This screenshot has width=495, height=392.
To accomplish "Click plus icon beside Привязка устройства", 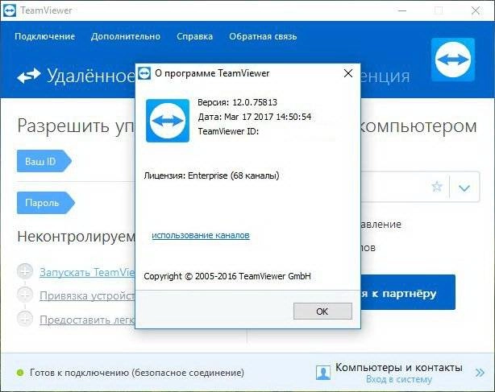I will (25, 295).
